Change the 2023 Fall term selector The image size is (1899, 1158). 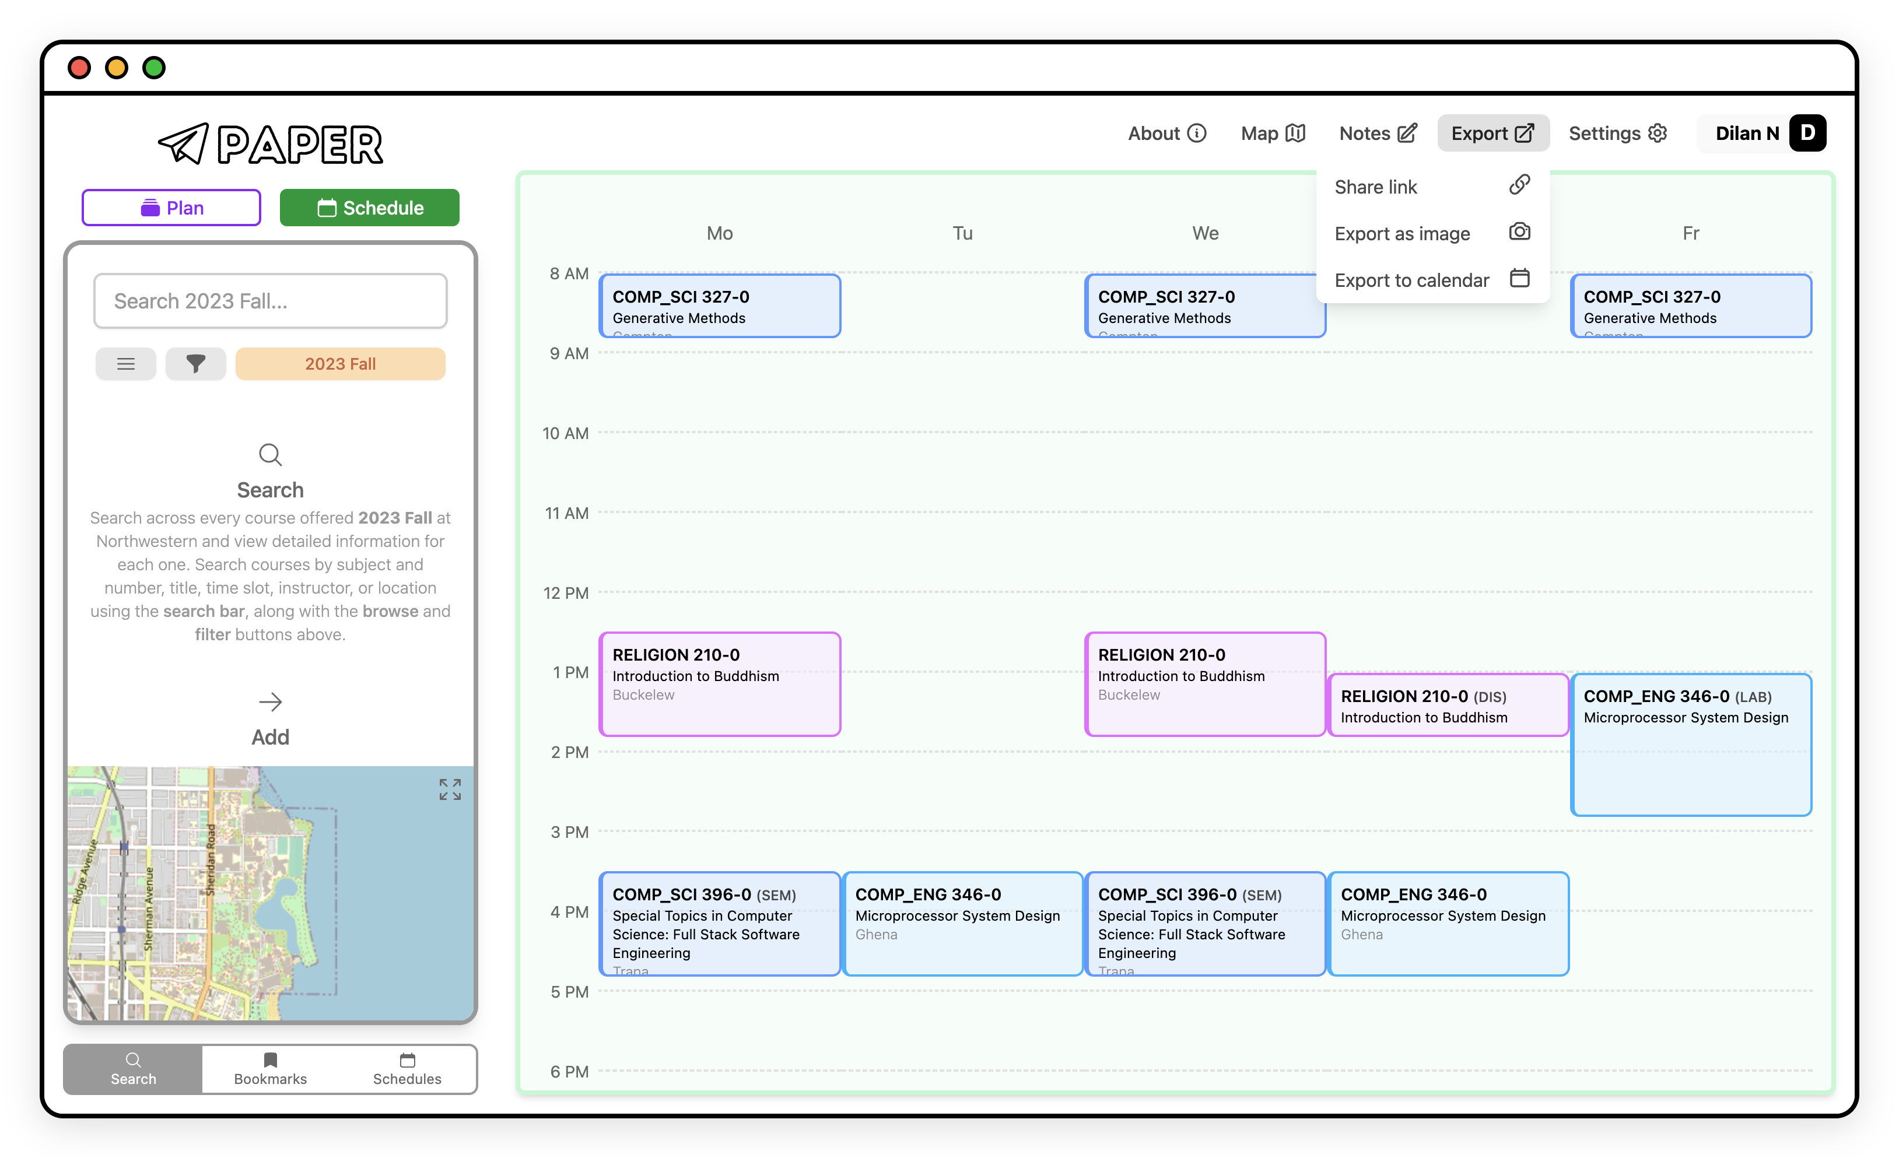click(340, 364)
